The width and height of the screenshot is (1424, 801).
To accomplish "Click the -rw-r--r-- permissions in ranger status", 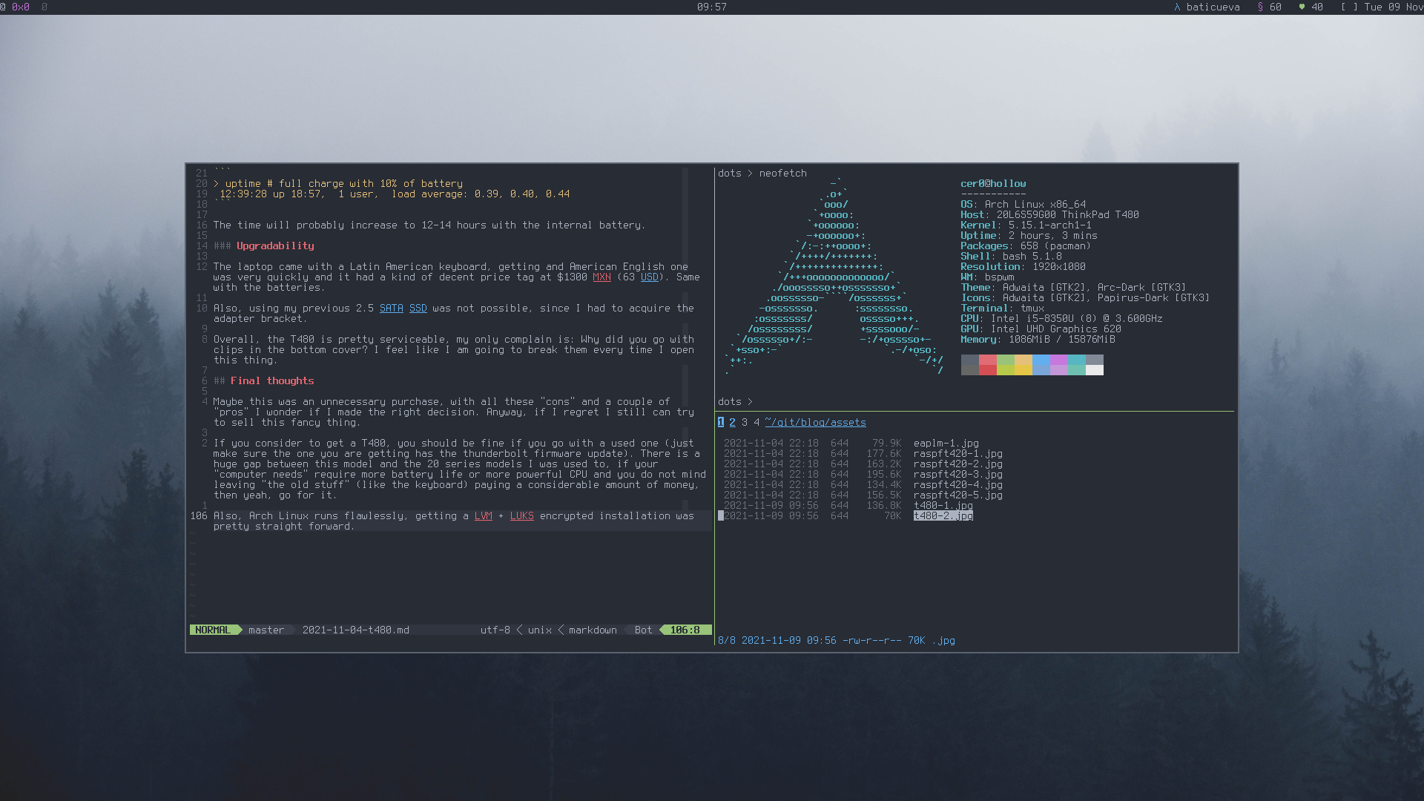I will [x=871, y=640].
